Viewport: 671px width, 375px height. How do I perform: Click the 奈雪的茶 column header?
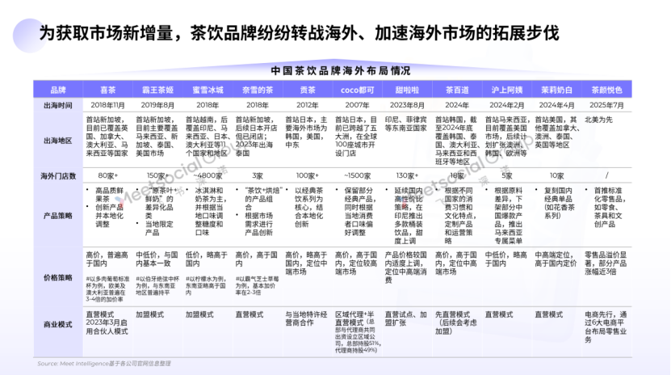[x=258, y=90]
